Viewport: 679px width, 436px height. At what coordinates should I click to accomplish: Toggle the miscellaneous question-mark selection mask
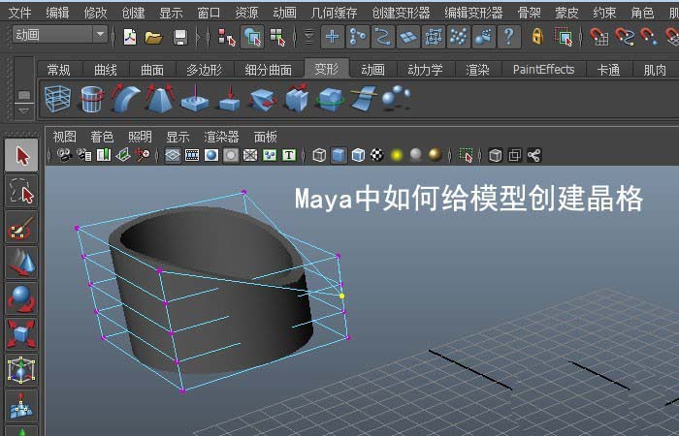click(x=509, y=37)
